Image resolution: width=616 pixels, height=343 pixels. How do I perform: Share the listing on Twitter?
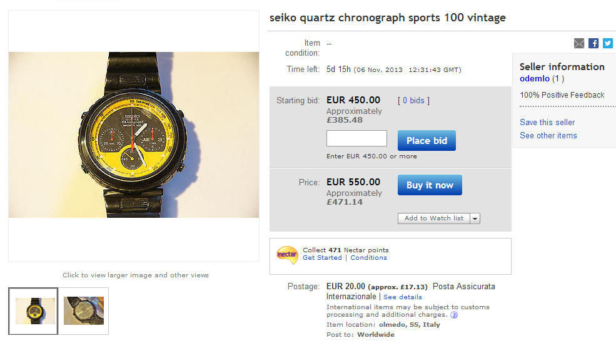(607, 43)
